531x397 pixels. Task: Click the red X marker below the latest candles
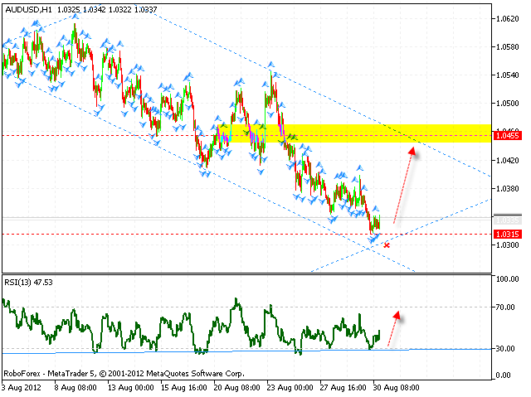pos(387,244)
